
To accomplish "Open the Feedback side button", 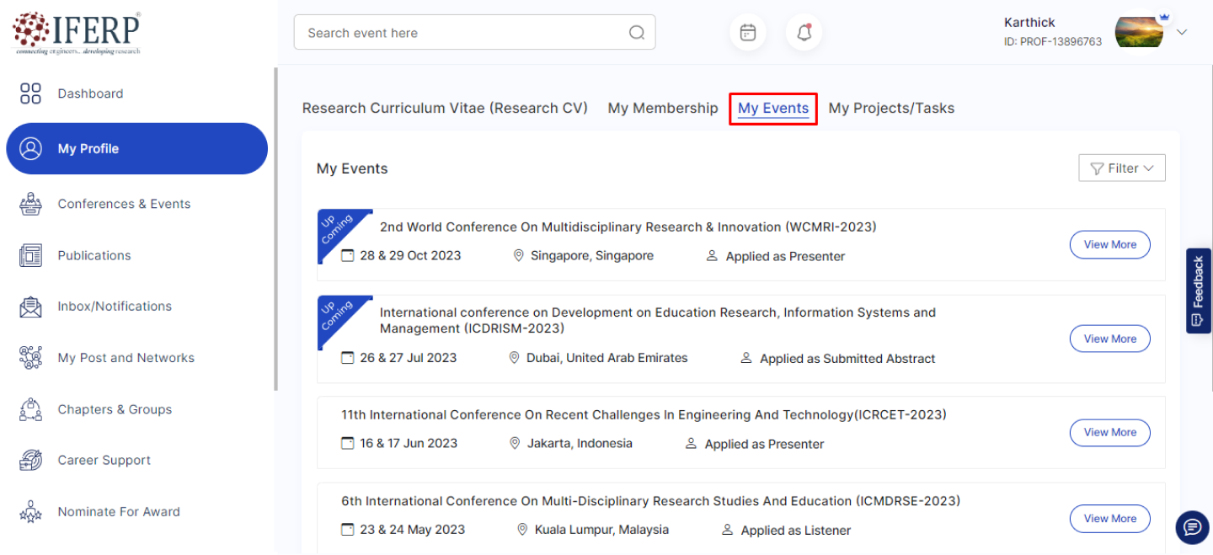I will click(x=1198, y=291).
